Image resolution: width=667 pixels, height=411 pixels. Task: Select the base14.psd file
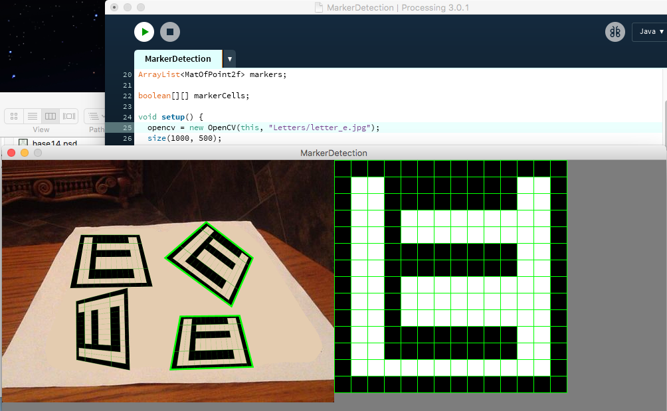pos(53,143)
